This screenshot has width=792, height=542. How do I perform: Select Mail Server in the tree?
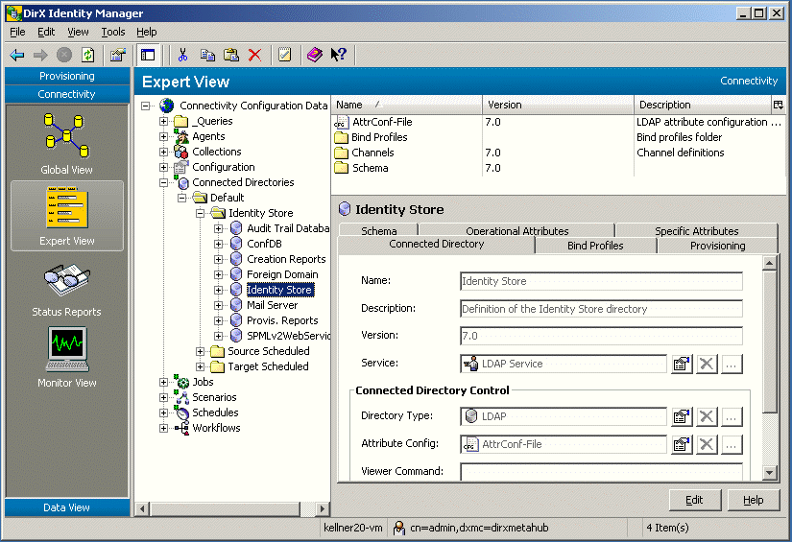(x=272, y=305)
